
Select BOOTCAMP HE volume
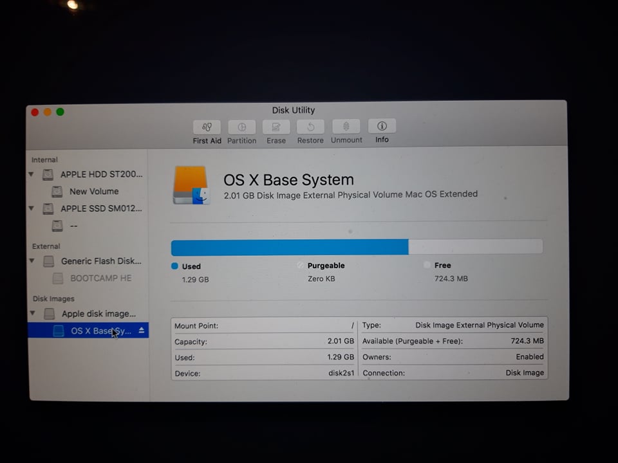point(88,278)
